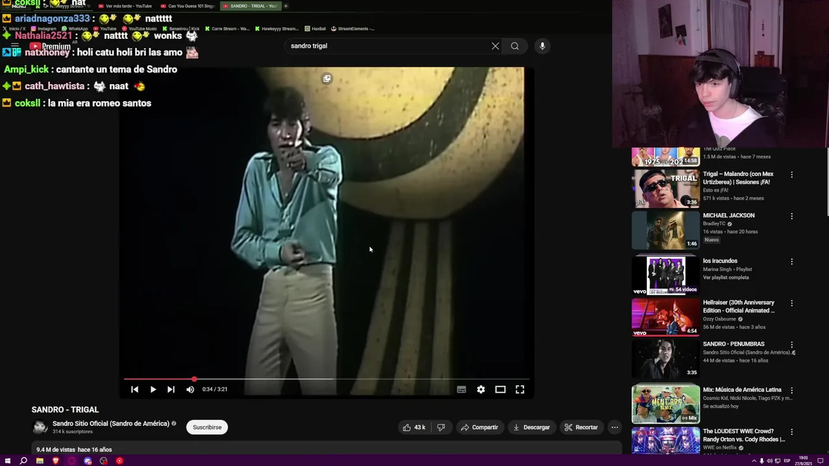This screenshot has width=829, height=466.
Task: Open Brave browser from the taskbar
Action: [56, 461]
